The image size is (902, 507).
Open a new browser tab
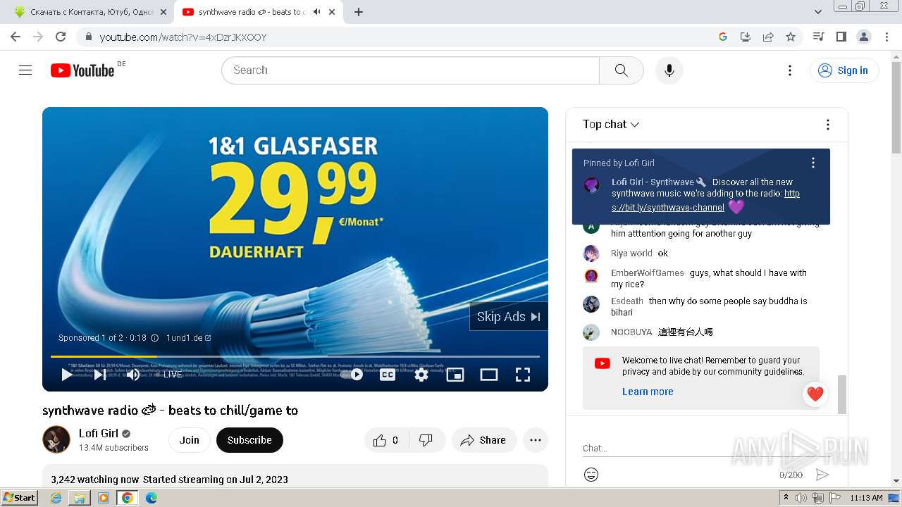pyautogui.click(x=359, y=12)
